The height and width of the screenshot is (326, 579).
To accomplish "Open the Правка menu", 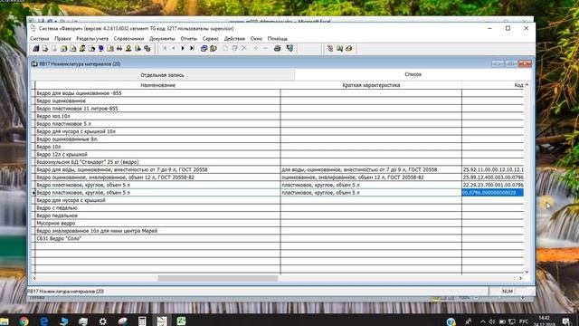I will pos(62,38).
